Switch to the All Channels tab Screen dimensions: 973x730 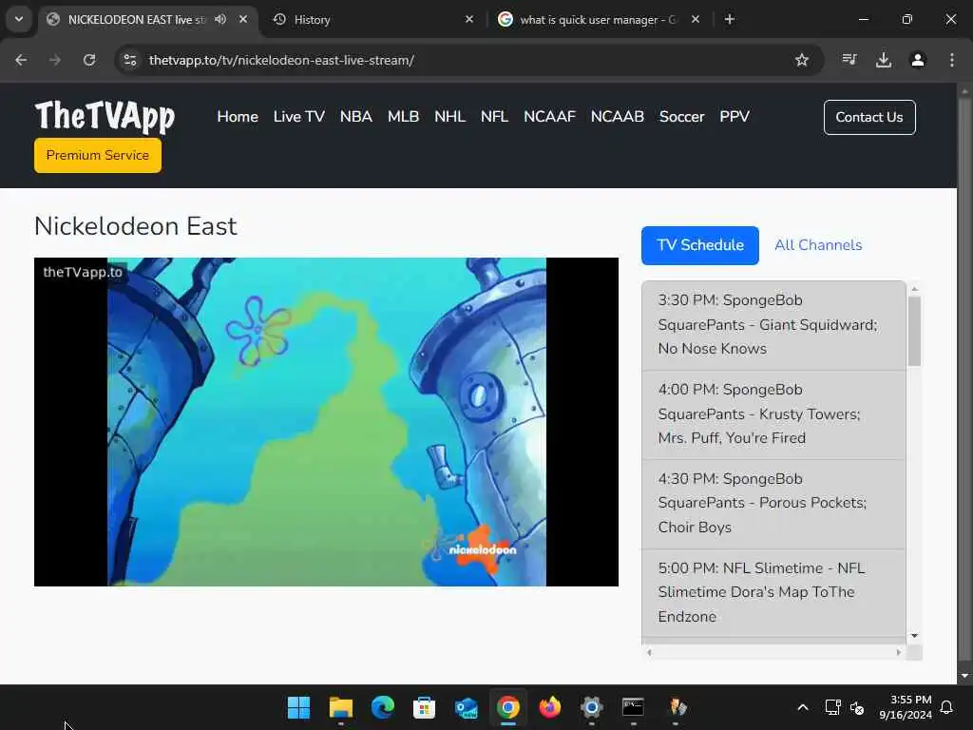tap(818, 245)
